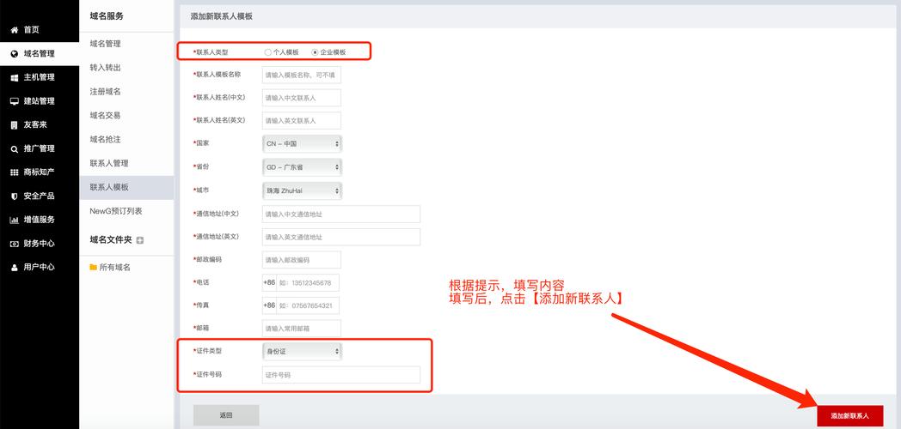Click the monitor icon for 建站管理
This screenshot has height=429, width=901.
[x=14, y=101]
